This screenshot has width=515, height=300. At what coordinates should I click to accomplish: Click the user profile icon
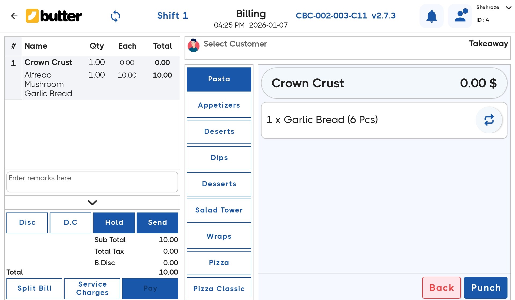tap(460, 16)
